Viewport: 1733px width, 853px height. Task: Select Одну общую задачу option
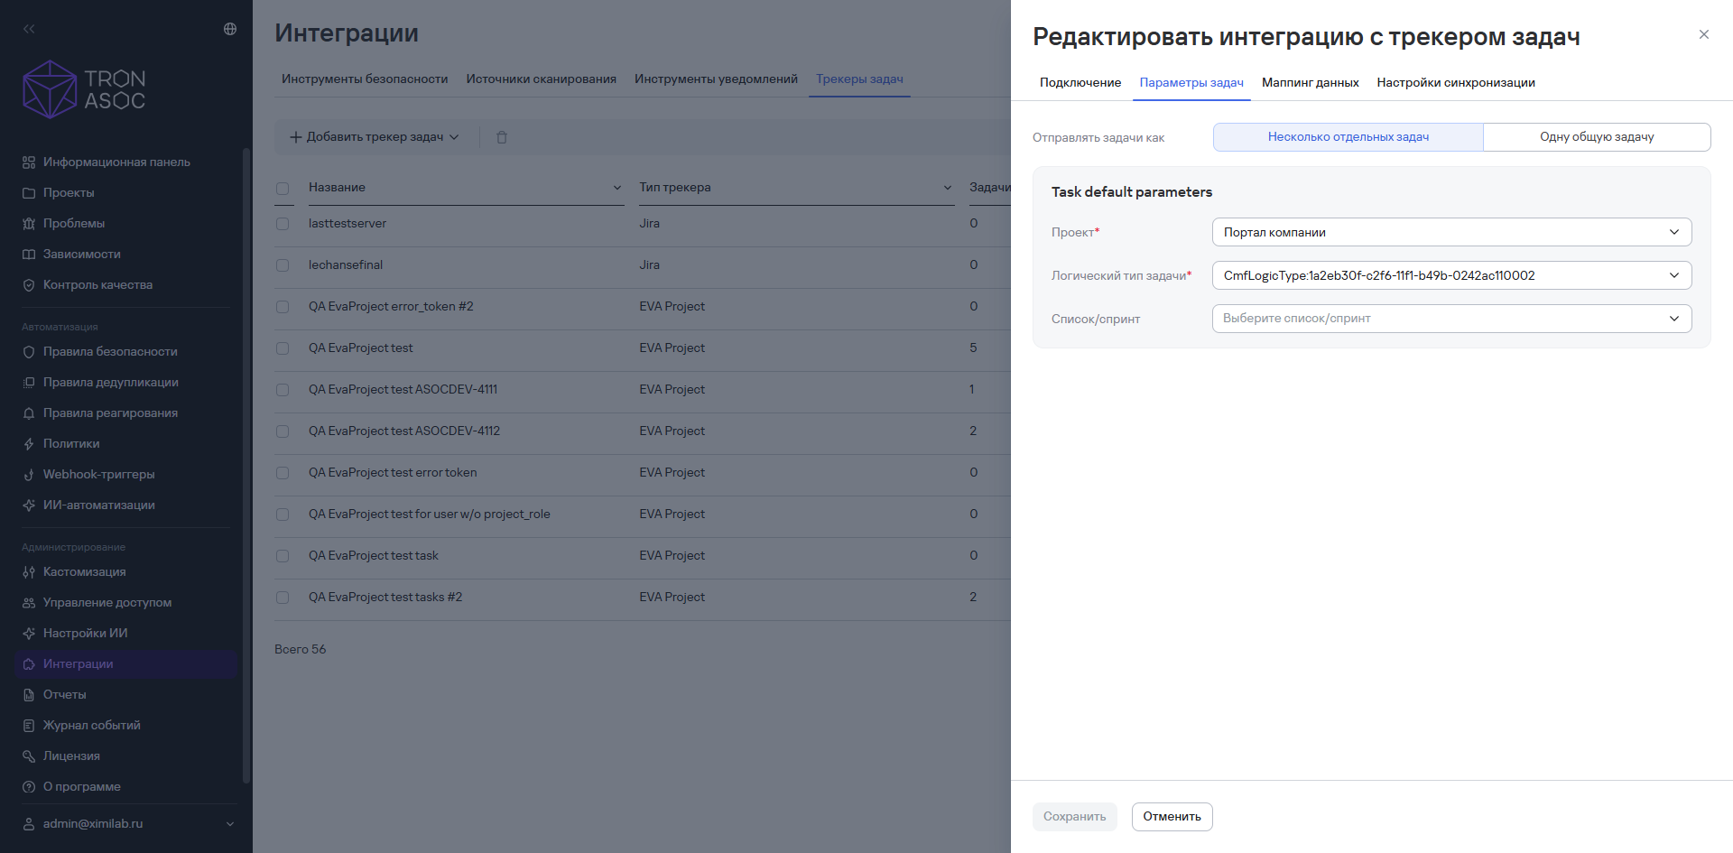(1597, 137)
